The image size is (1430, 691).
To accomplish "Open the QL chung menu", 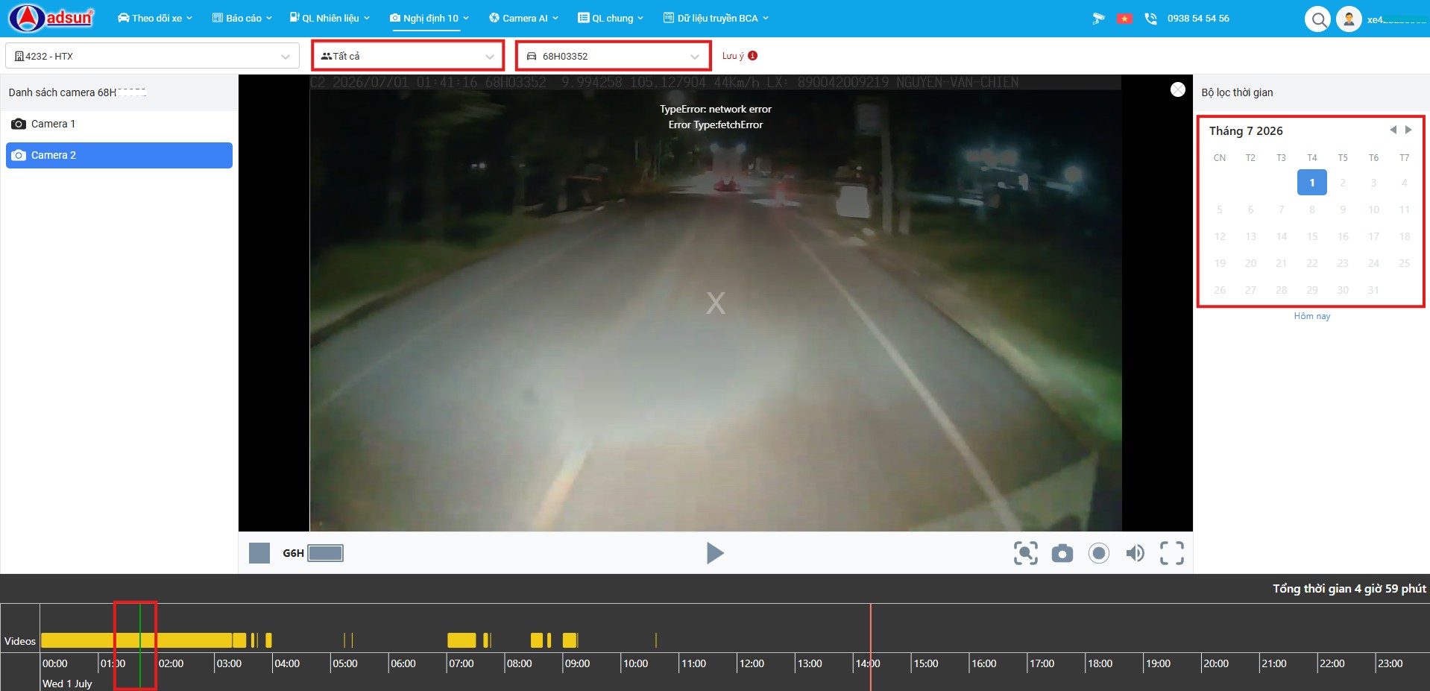I will point(611,18).
